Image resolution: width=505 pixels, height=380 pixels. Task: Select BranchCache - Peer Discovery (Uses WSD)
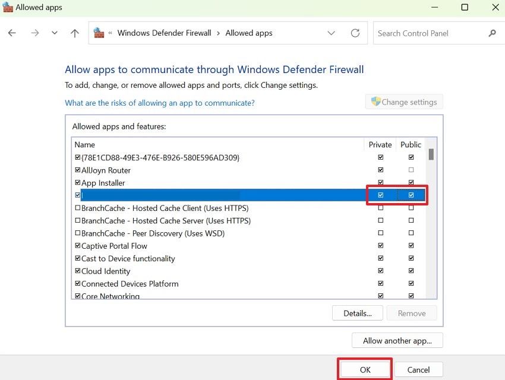tap(153, 233)
